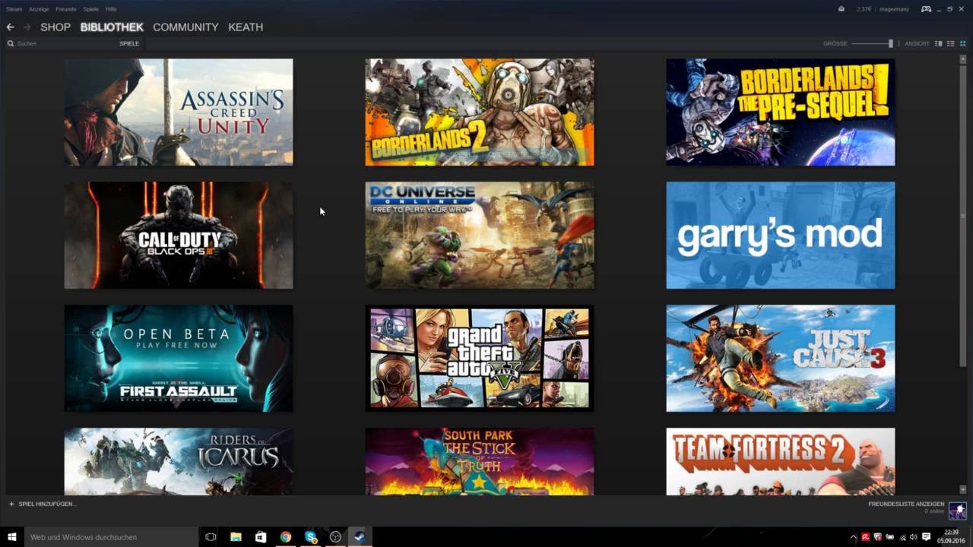973x547 pixels.
Task: Select the Grand Theft Auto V tile
Action: pos(480,359)
